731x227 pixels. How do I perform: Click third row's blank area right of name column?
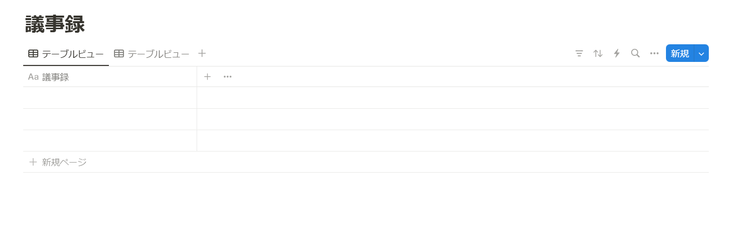pyautogui.click(x=452, y=140)
